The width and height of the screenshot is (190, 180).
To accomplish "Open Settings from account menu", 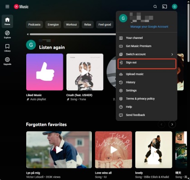I will (147, 91).
